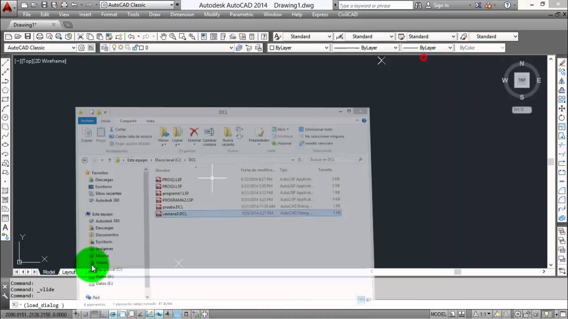Open the annotation scale 1:1 dropdown

[x=489, y=314]
